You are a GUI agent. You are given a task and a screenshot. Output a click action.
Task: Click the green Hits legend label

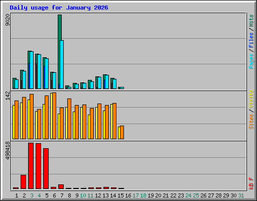(x=251, y=21)
